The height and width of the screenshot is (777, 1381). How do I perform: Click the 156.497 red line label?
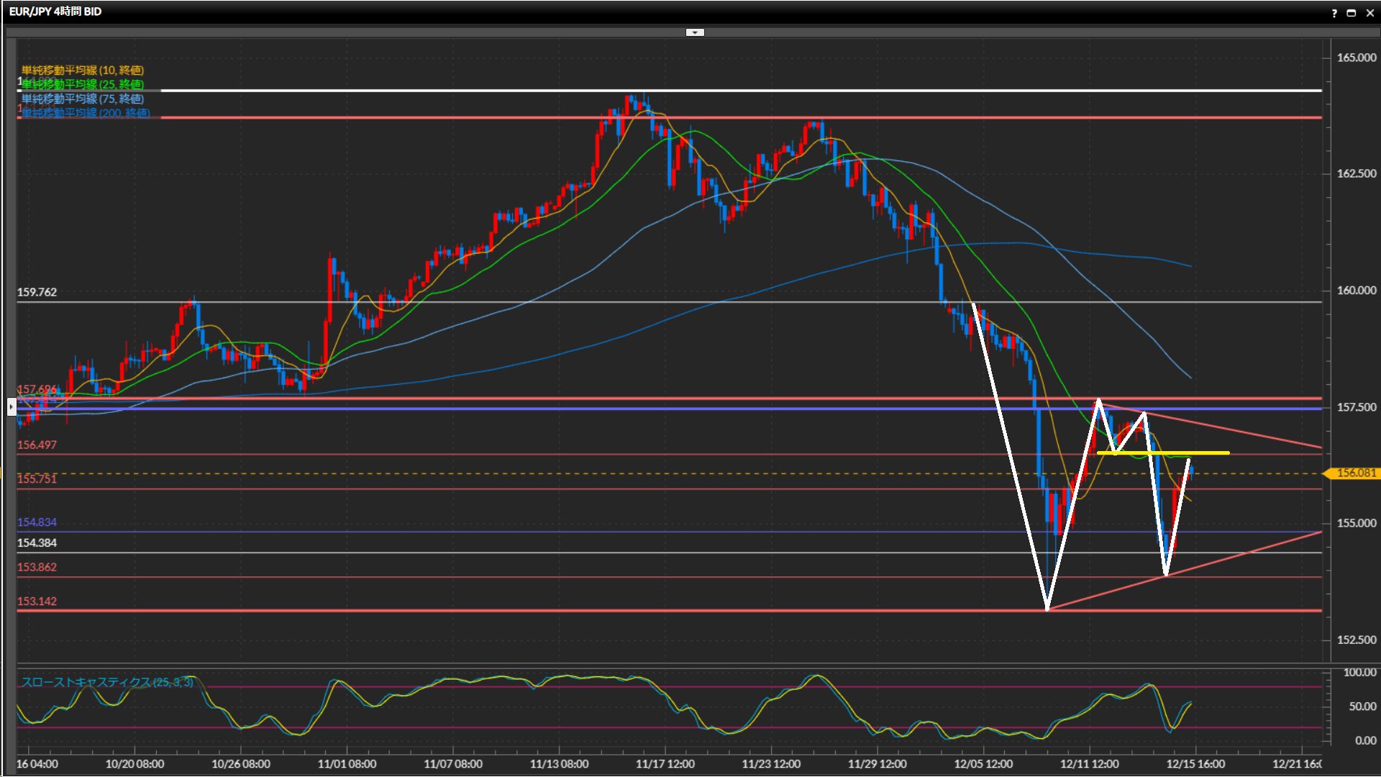point(37,445)
